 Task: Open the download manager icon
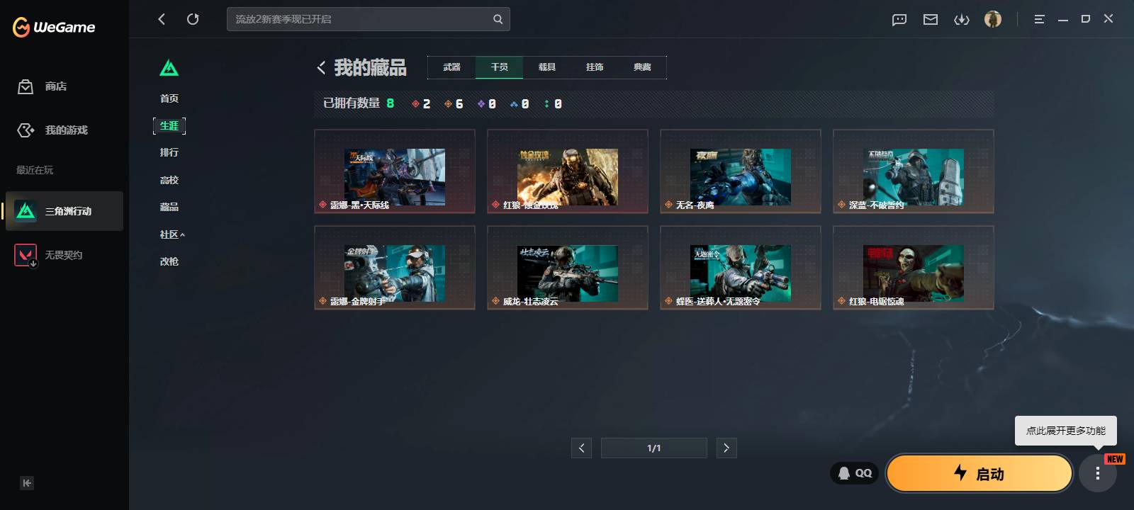[x=962, y=20]
